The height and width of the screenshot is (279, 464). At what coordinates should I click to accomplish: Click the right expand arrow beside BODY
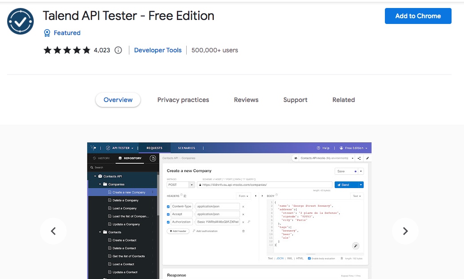tap(262, 196)
